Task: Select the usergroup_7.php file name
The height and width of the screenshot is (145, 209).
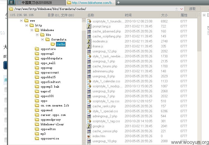Action: point(104,96)
